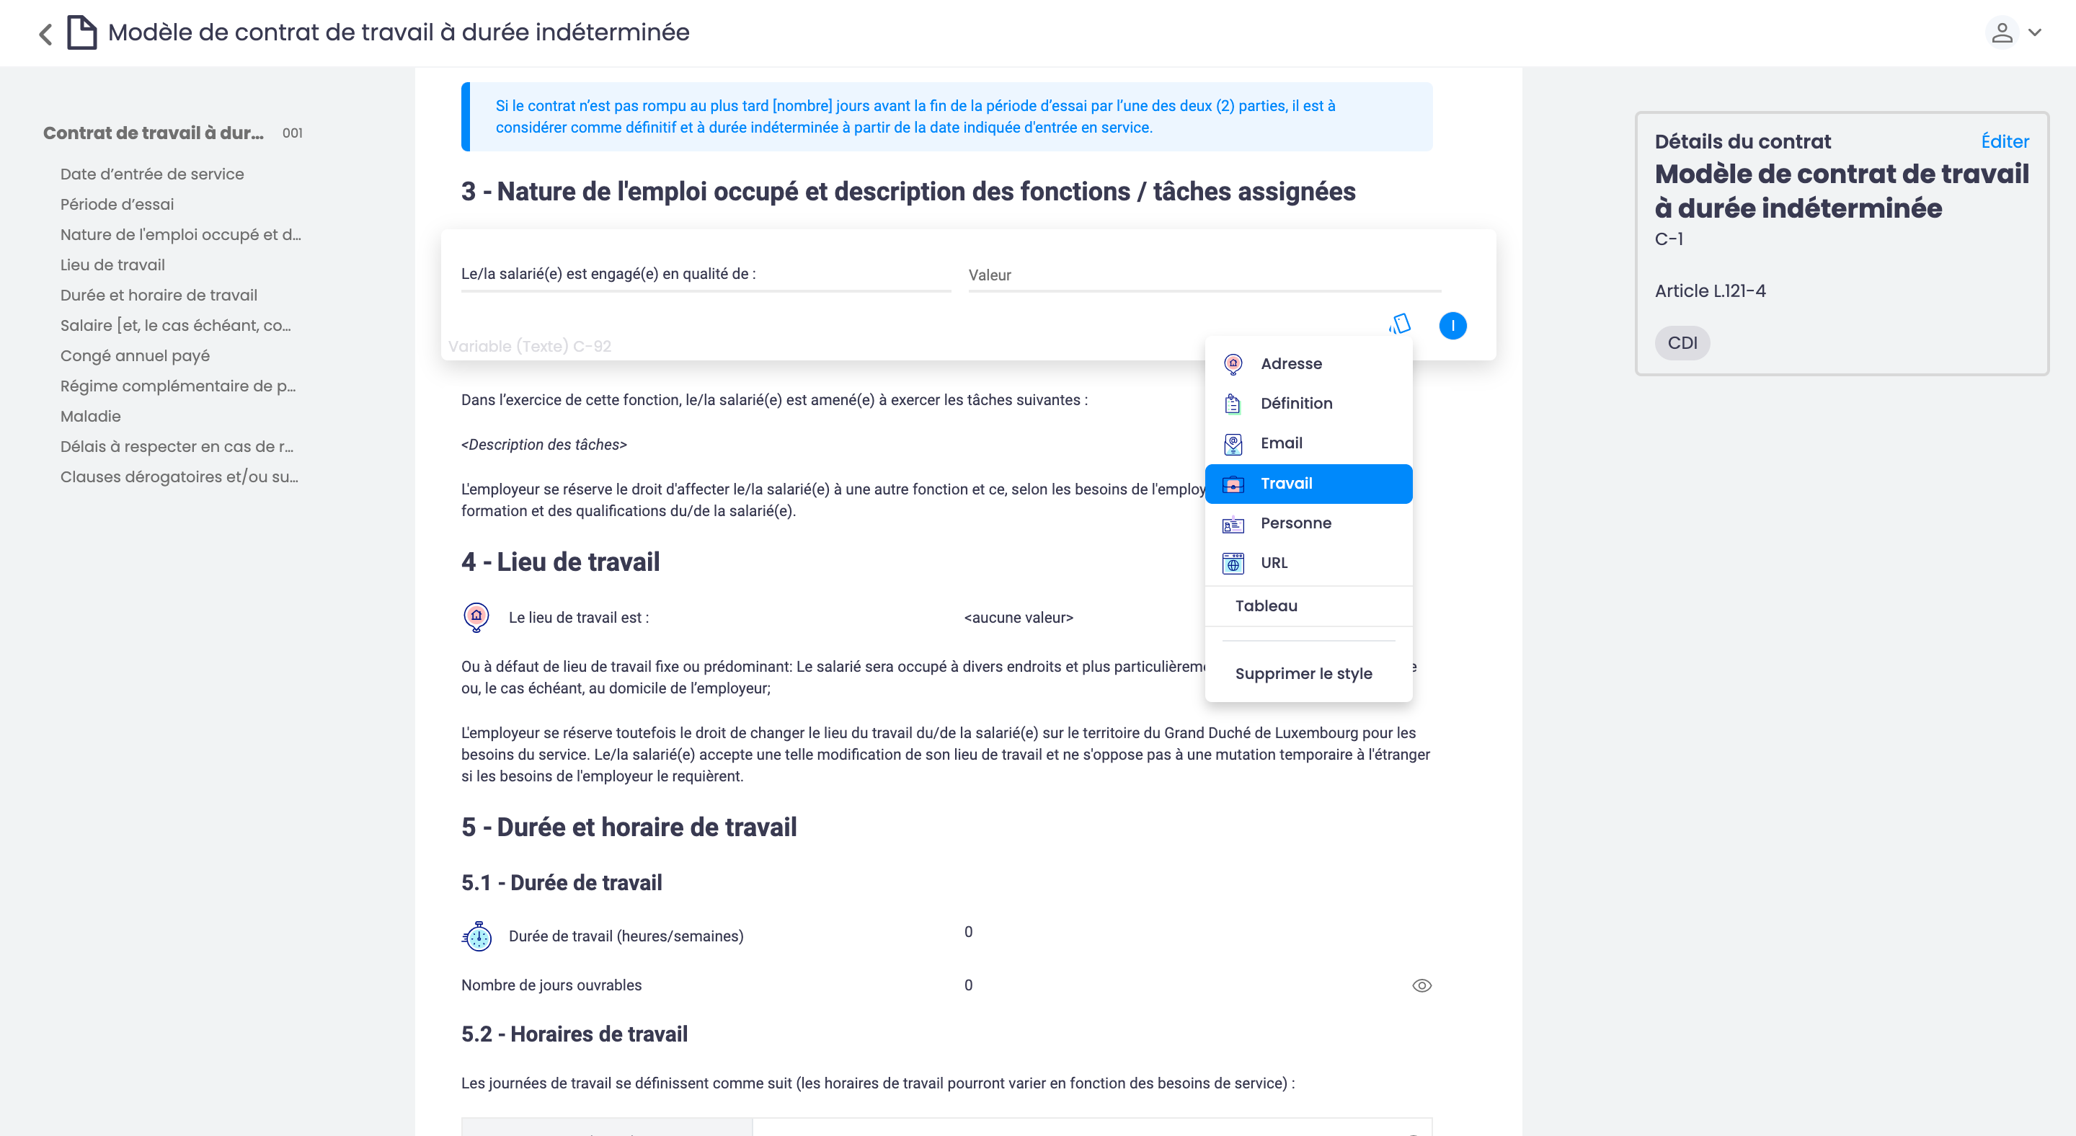Click the blue info icon on variable field
Viewport: 2076px width, 1136px height.
1453,324
